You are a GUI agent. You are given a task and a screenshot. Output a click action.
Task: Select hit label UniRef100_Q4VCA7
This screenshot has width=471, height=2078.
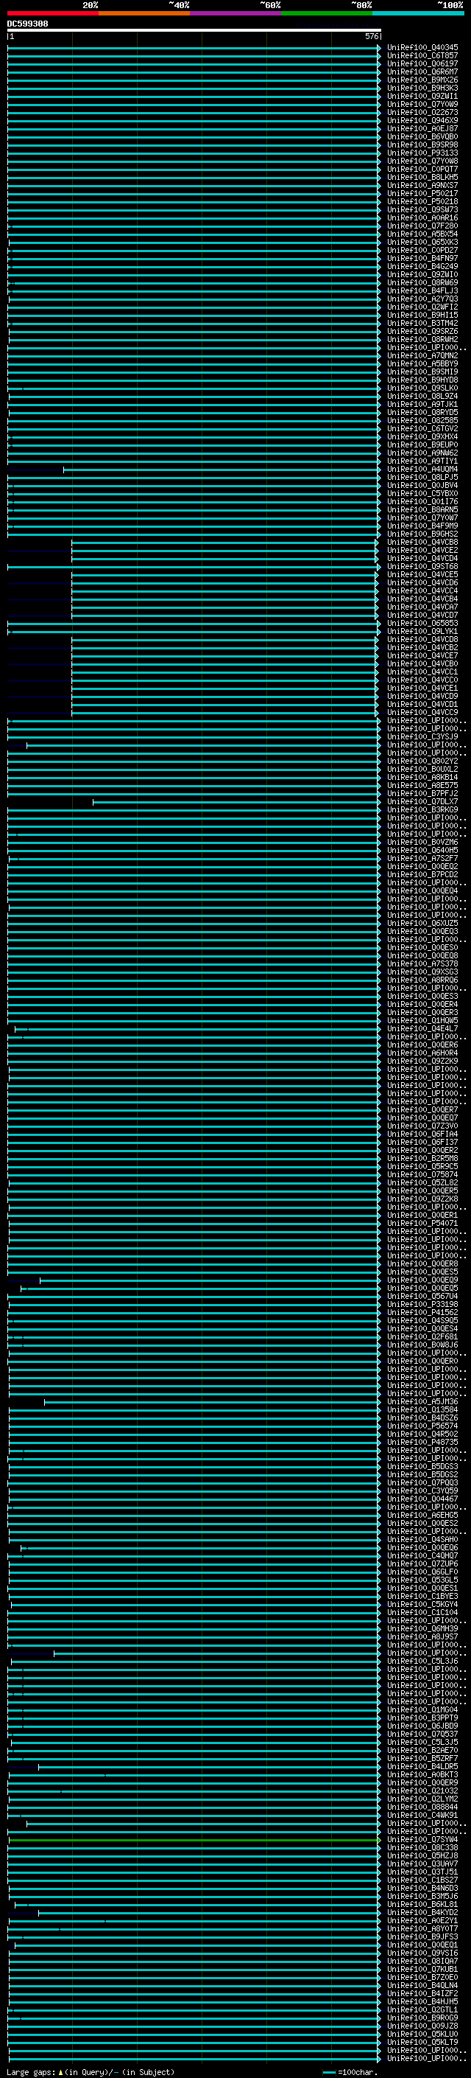[422, 607]
